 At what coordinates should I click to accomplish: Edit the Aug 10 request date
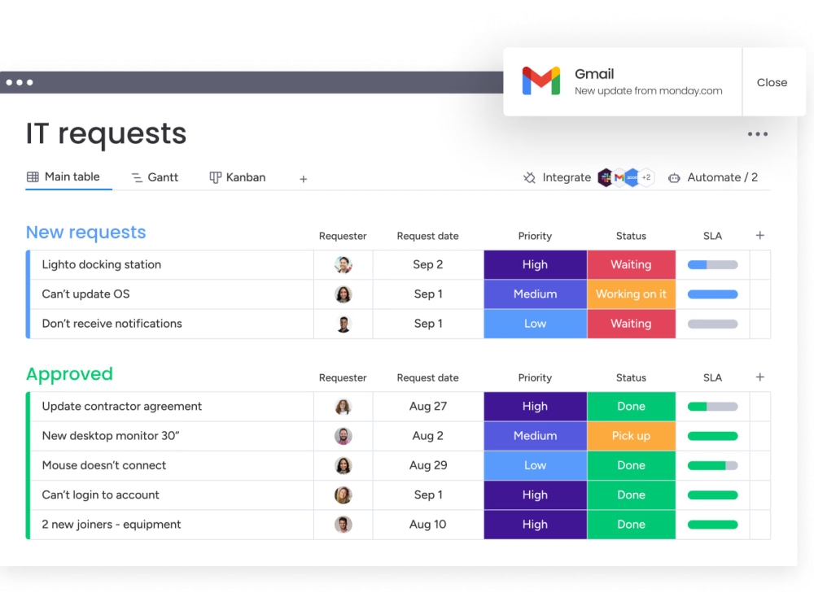(428, 525)
